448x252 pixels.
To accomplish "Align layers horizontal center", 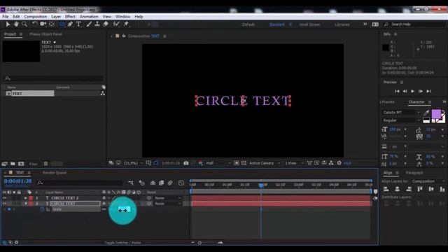I will (x=398, y=189).
